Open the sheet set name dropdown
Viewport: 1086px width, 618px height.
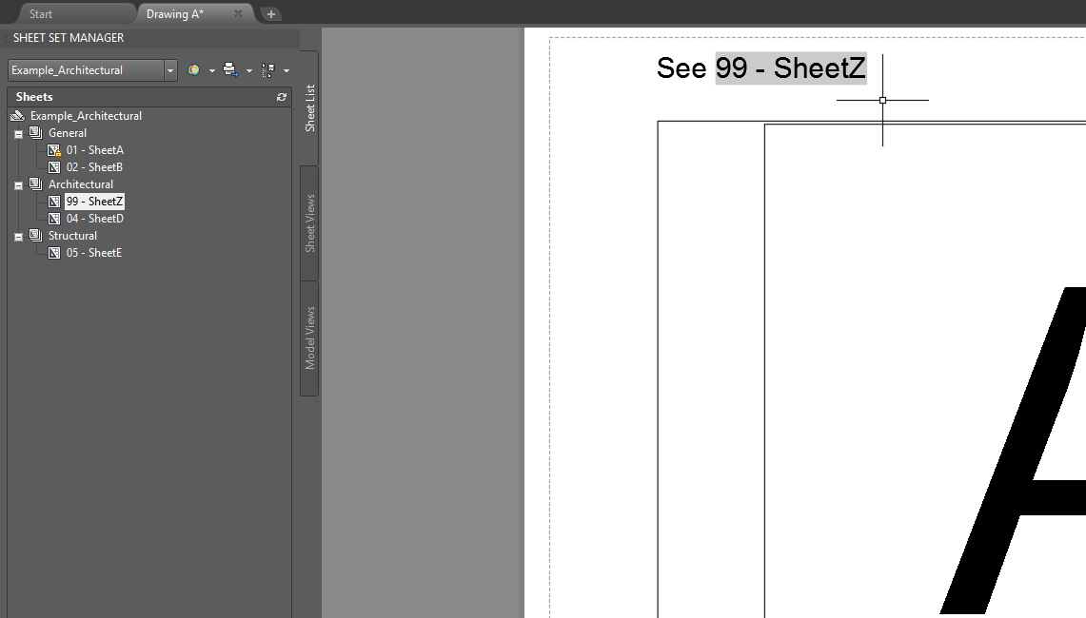coord(170,69)
